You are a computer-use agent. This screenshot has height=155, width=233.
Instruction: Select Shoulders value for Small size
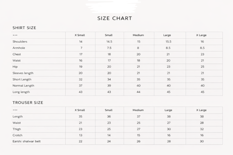coord(109,41)
